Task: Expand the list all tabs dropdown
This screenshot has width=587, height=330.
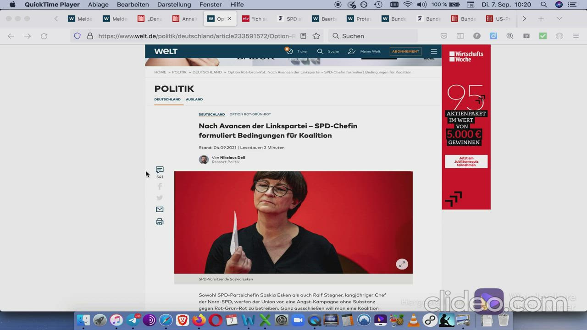Action: coord(559,19)
